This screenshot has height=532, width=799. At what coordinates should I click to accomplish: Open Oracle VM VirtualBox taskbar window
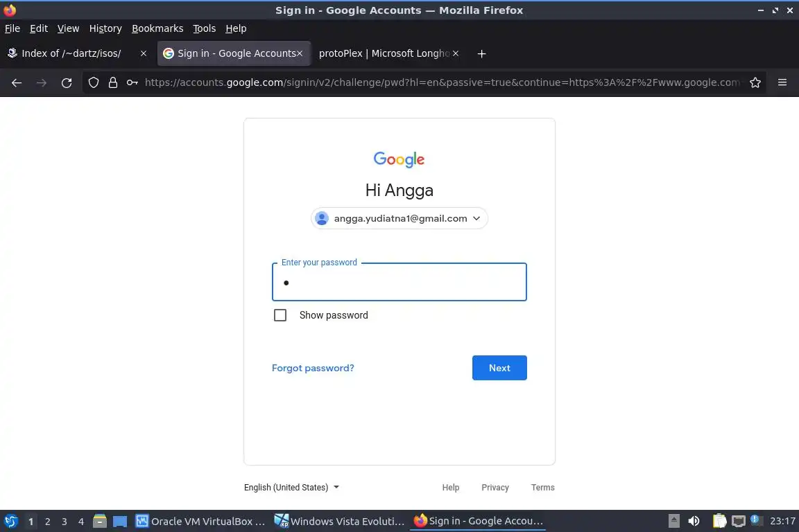[x=200, y=521]
